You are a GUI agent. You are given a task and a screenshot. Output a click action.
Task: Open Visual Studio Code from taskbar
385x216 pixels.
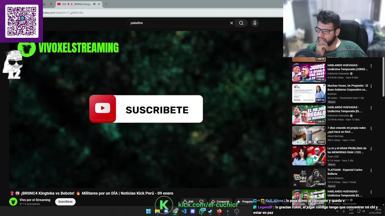(184, 211)
